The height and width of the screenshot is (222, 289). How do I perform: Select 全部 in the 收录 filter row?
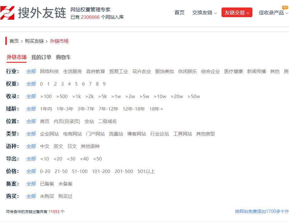[x=31, y=96]
